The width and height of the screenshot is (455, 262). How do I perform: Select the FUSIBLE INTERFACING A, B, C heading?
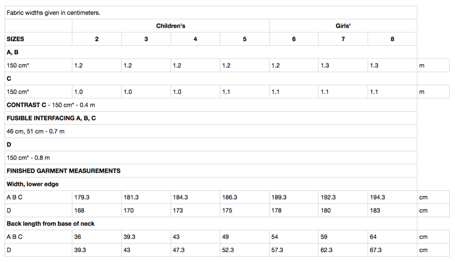[x=51, y=118]
